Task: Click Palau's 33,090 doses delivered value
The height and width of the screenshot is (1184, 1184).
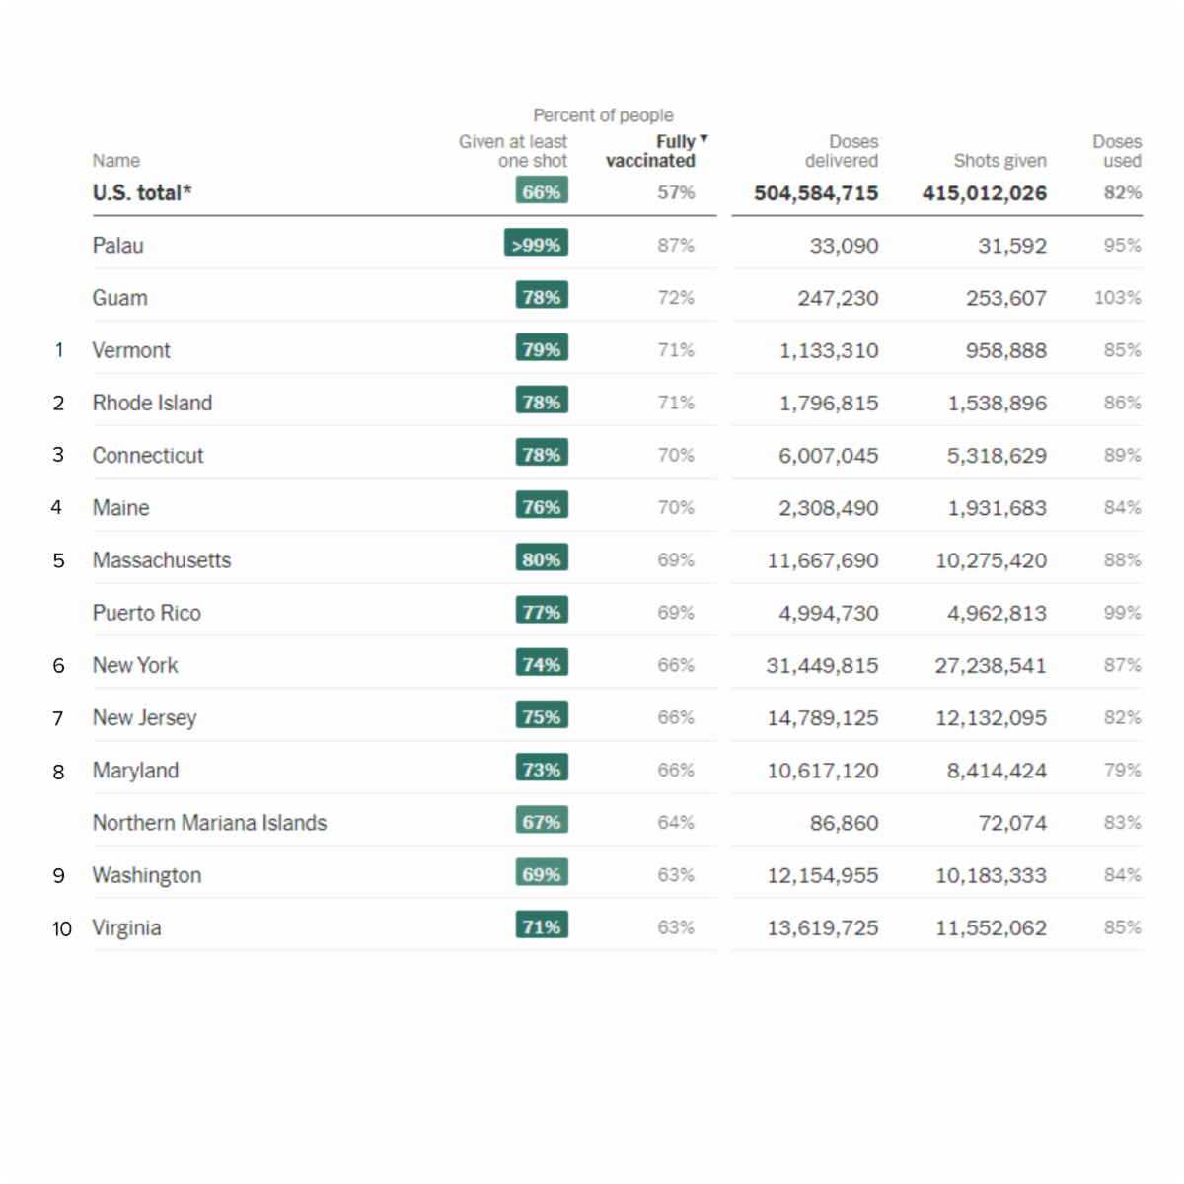Action: coord(844,246)
